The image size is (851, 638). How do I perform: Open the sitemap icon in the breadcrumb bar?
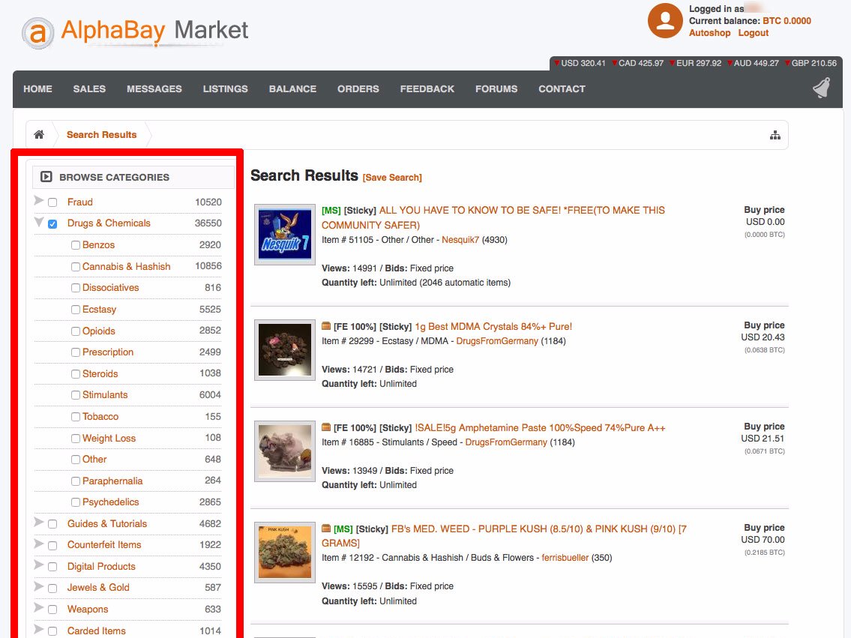775,135
